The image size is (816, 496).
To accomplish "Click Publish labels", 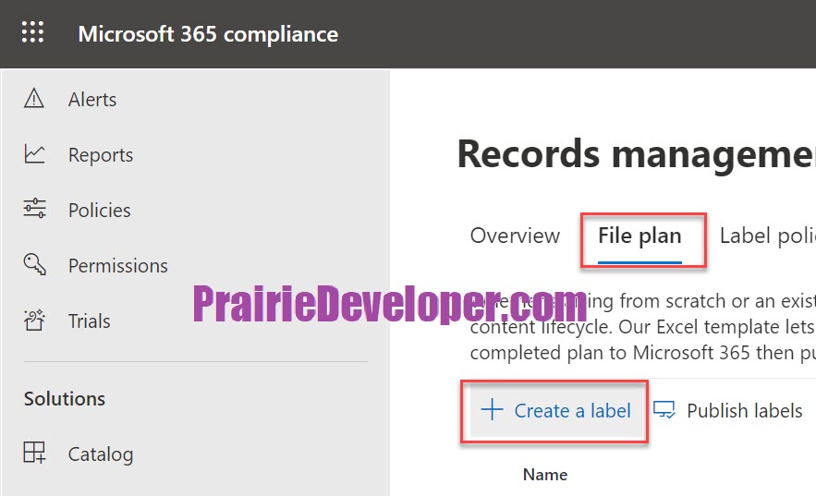I will pyautogui.click(x=728, y=411).
